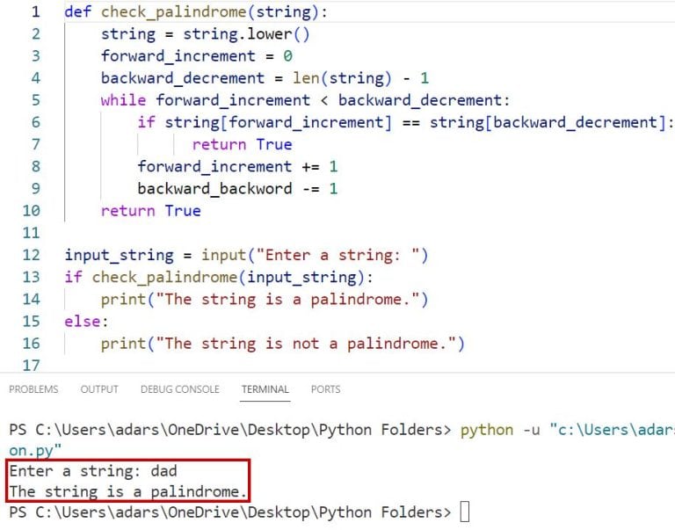Screen dimensions: 675x530
Task: Click line number 1 in gutter
Action: 36,11
